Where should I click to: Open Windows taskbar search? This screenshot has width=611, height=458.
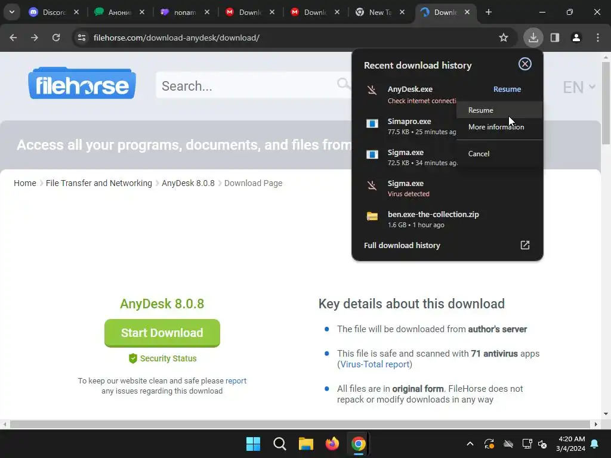coord(280,444)
